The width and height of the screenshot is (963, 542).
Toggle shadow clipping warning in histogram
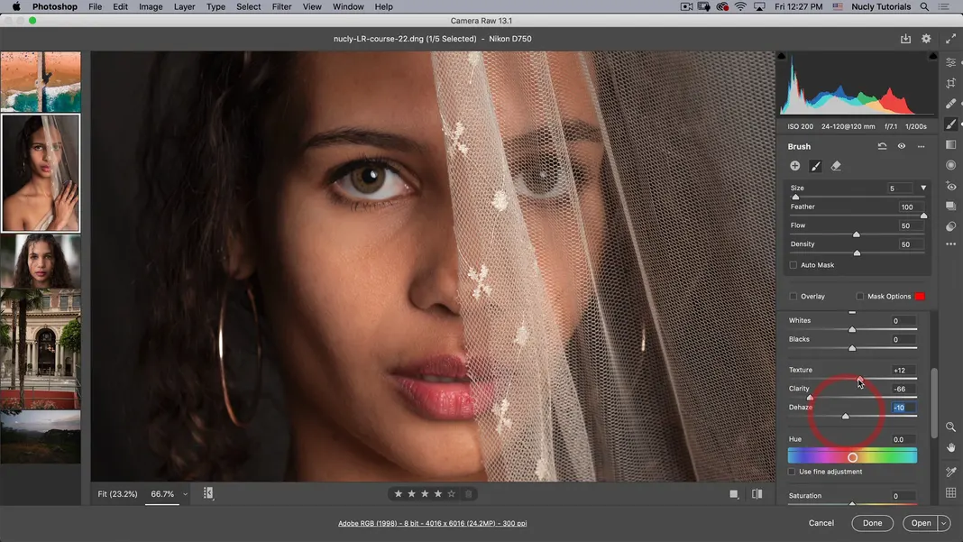[x=781, y=56]
